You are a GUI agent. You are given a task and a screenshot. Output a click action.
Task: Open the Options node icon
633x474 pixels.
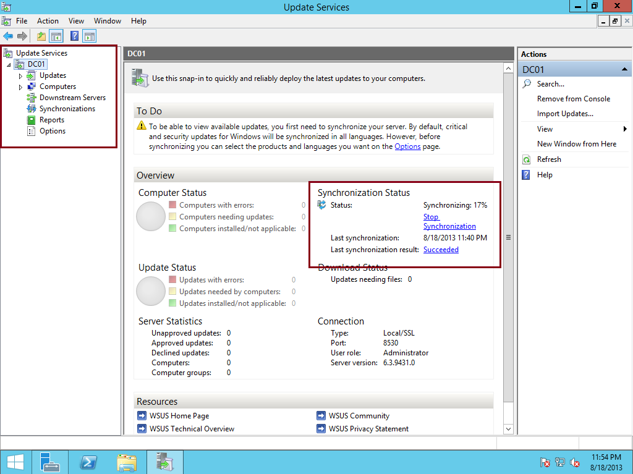(31, 131)
